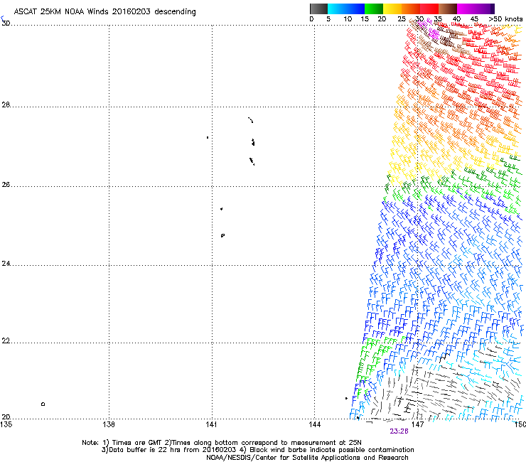This screenshot has height=462, width=526.
Task: Click the longitude label 141
Action: (x=211, y=424)
